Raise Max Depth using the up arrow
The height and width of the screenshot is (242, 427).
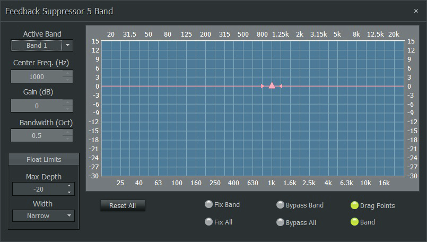tap(69, 186)
